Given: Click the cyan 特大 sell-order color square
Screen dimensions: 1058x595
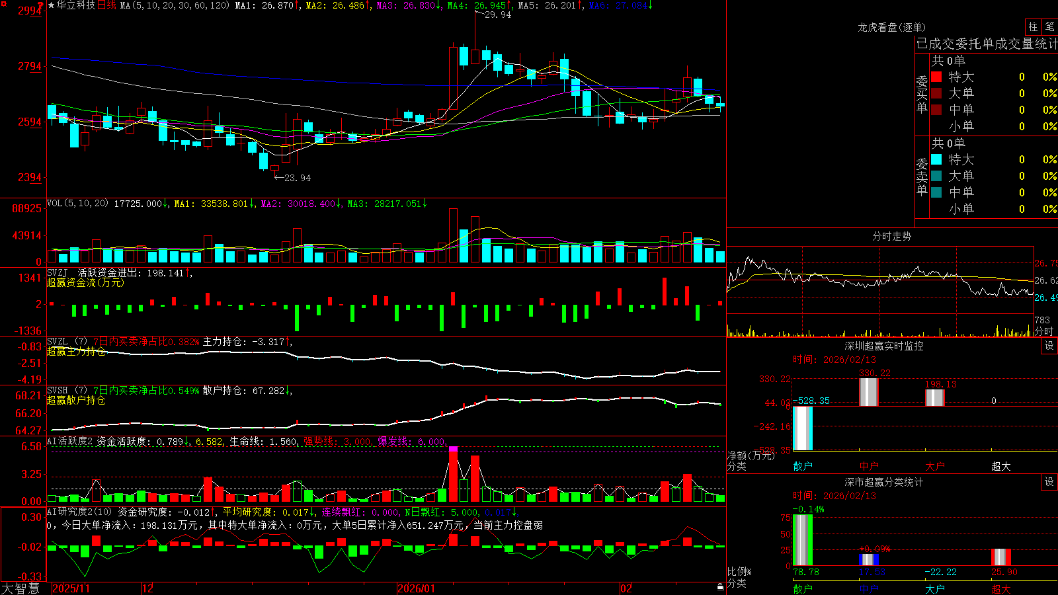Looking at the screenshot, I should (x=936, y=159).
